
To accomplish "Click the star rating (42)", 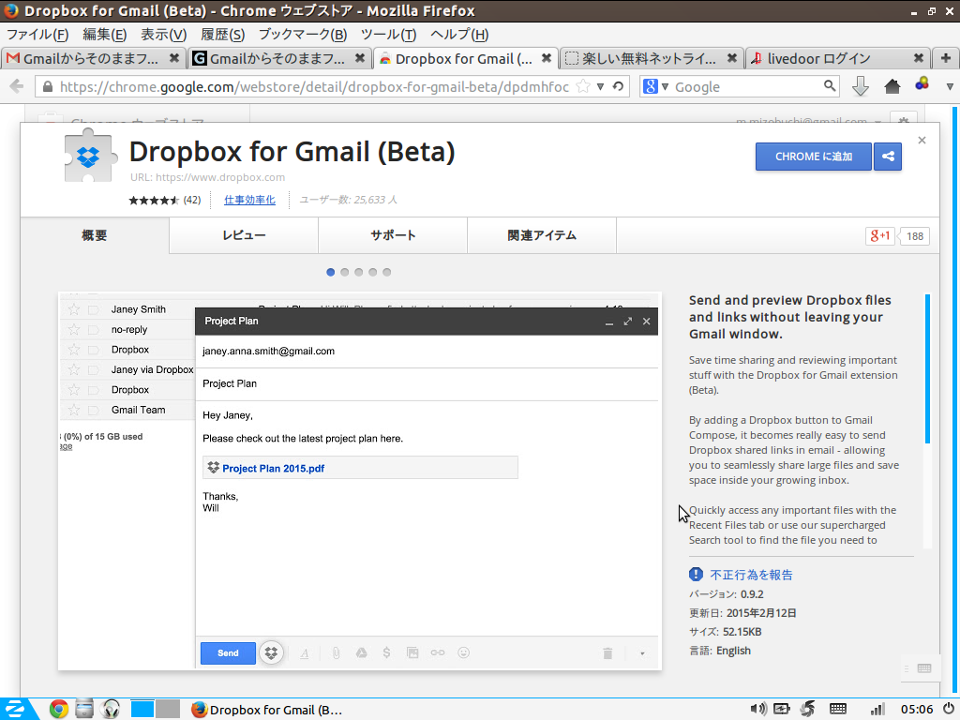I will click(165, 201).
